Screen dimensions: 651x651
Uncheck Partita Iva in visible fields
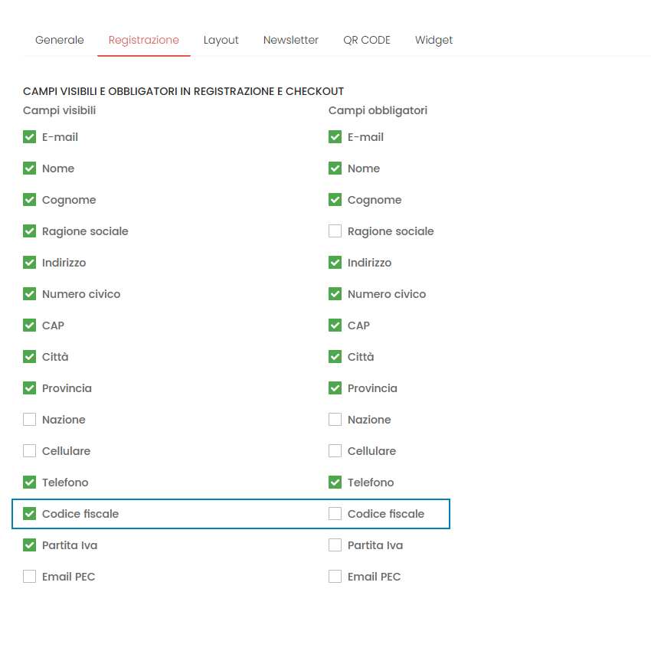30,545
